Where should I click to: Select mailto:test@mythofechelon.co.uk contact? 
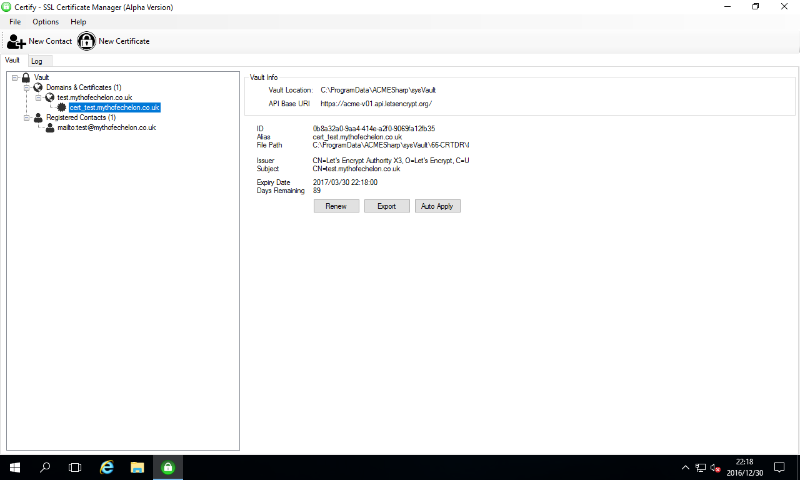107,127
